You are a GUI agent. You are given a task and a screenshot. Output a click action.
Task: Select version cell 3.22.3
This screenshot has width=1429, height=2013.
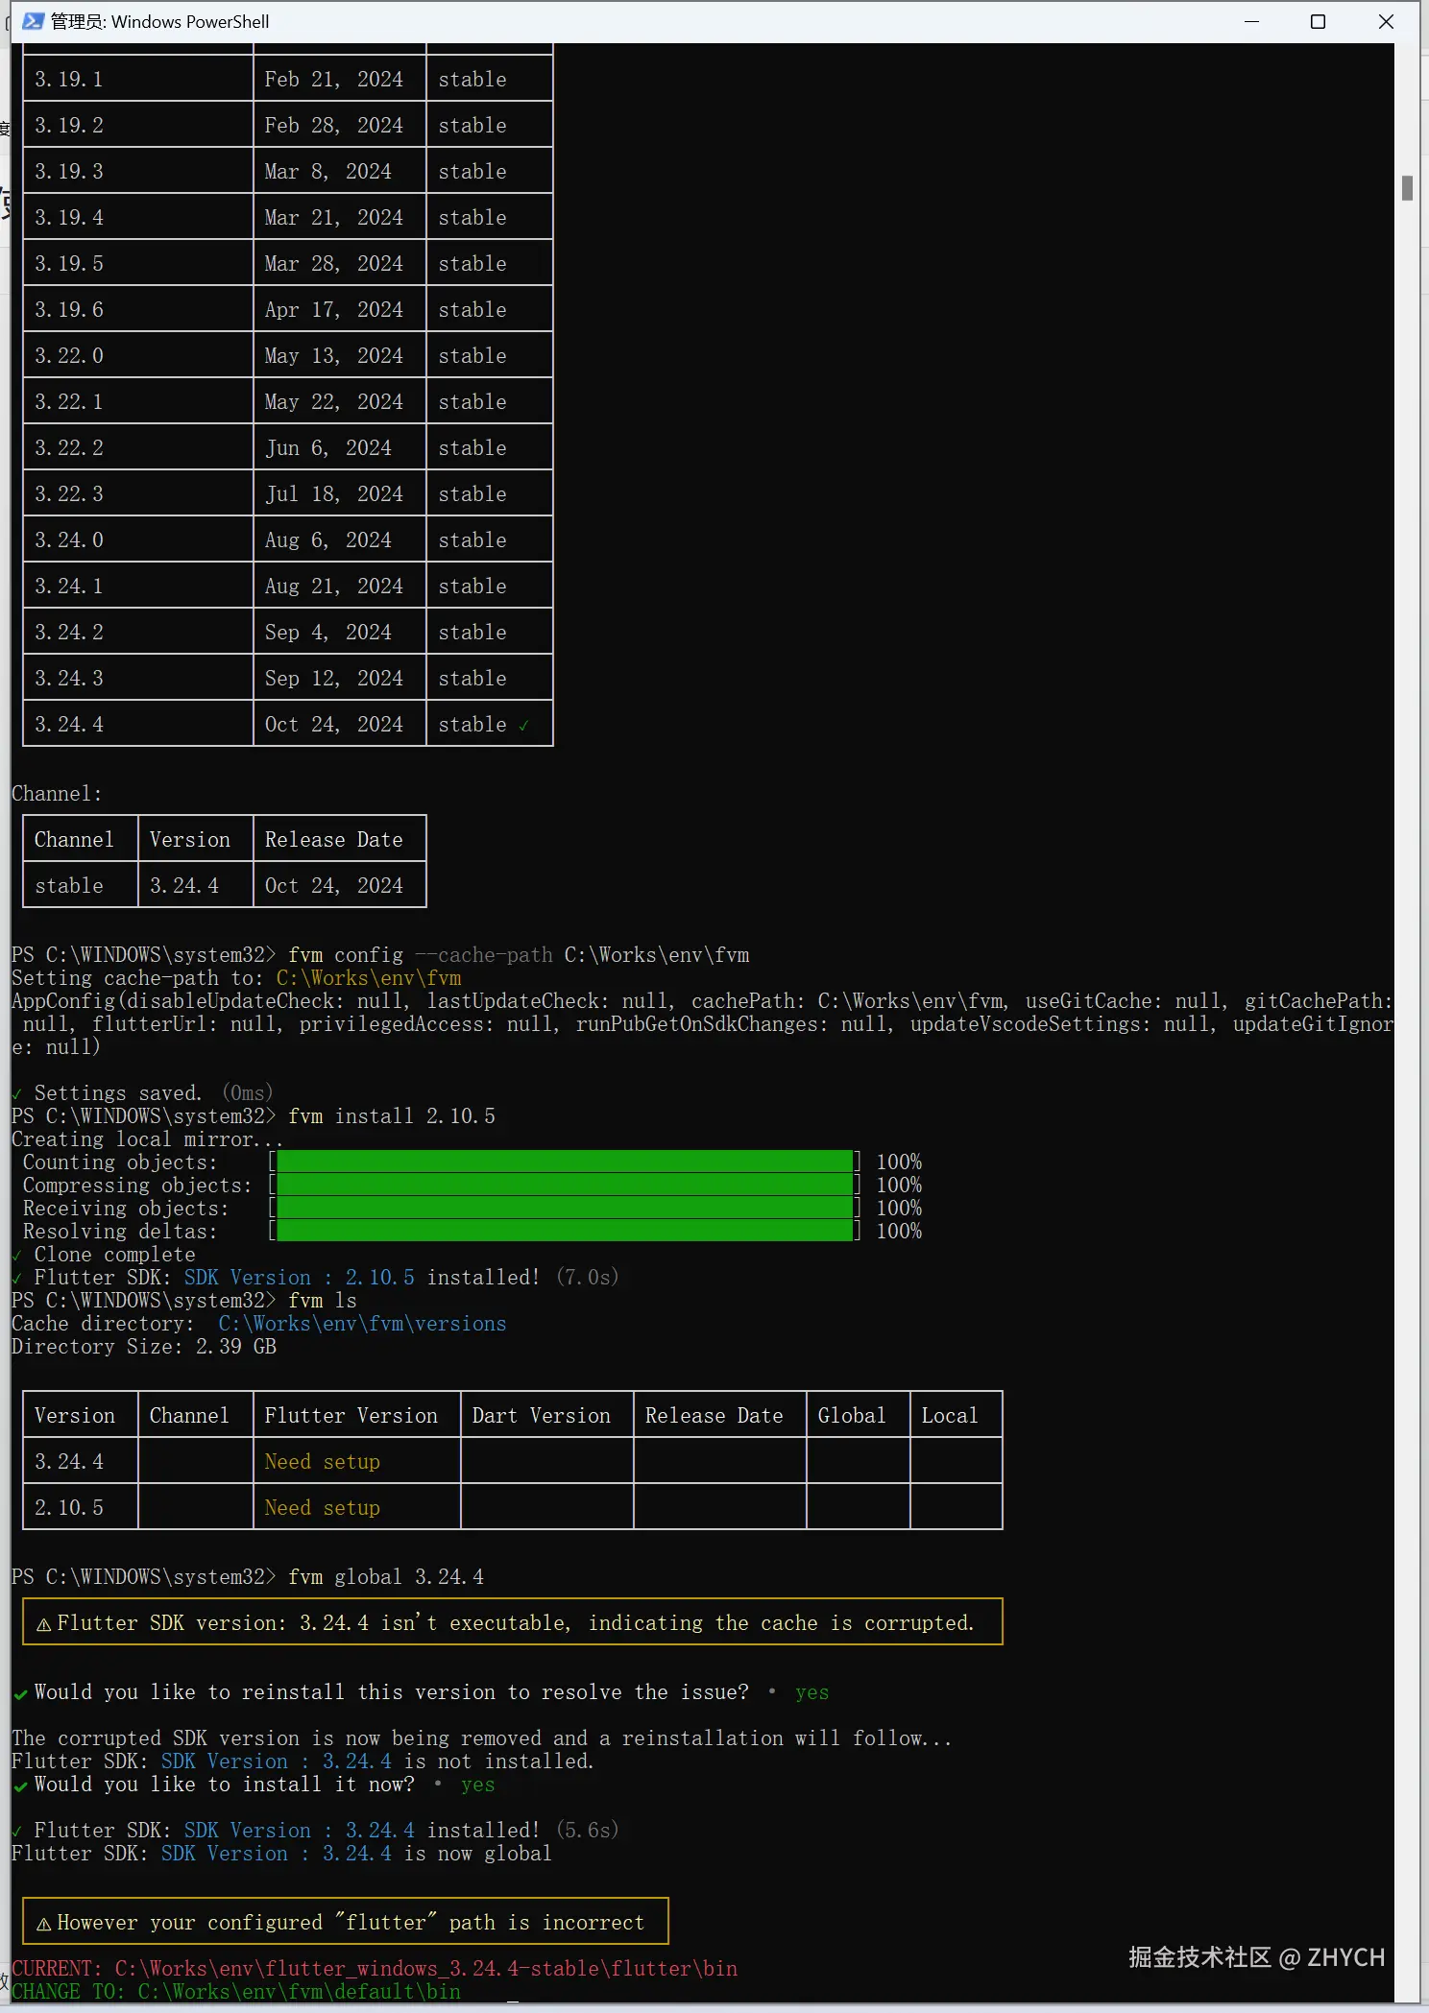click(69, 494)
